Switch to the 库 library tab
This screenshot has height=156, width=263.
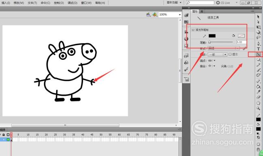202,11
